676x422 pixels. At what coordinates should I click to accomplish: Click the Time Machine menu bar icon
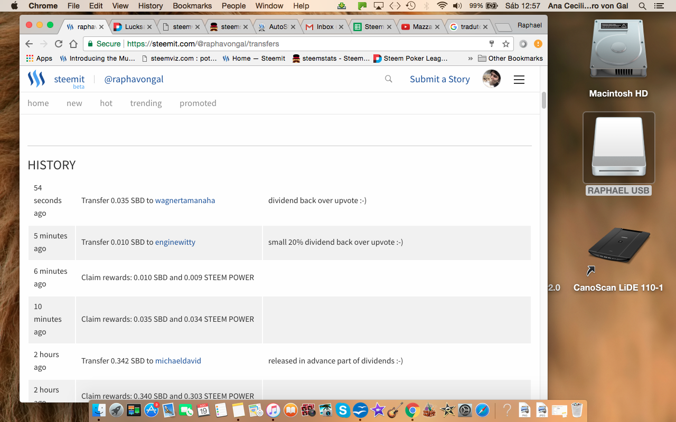click(x=410, y=6)
